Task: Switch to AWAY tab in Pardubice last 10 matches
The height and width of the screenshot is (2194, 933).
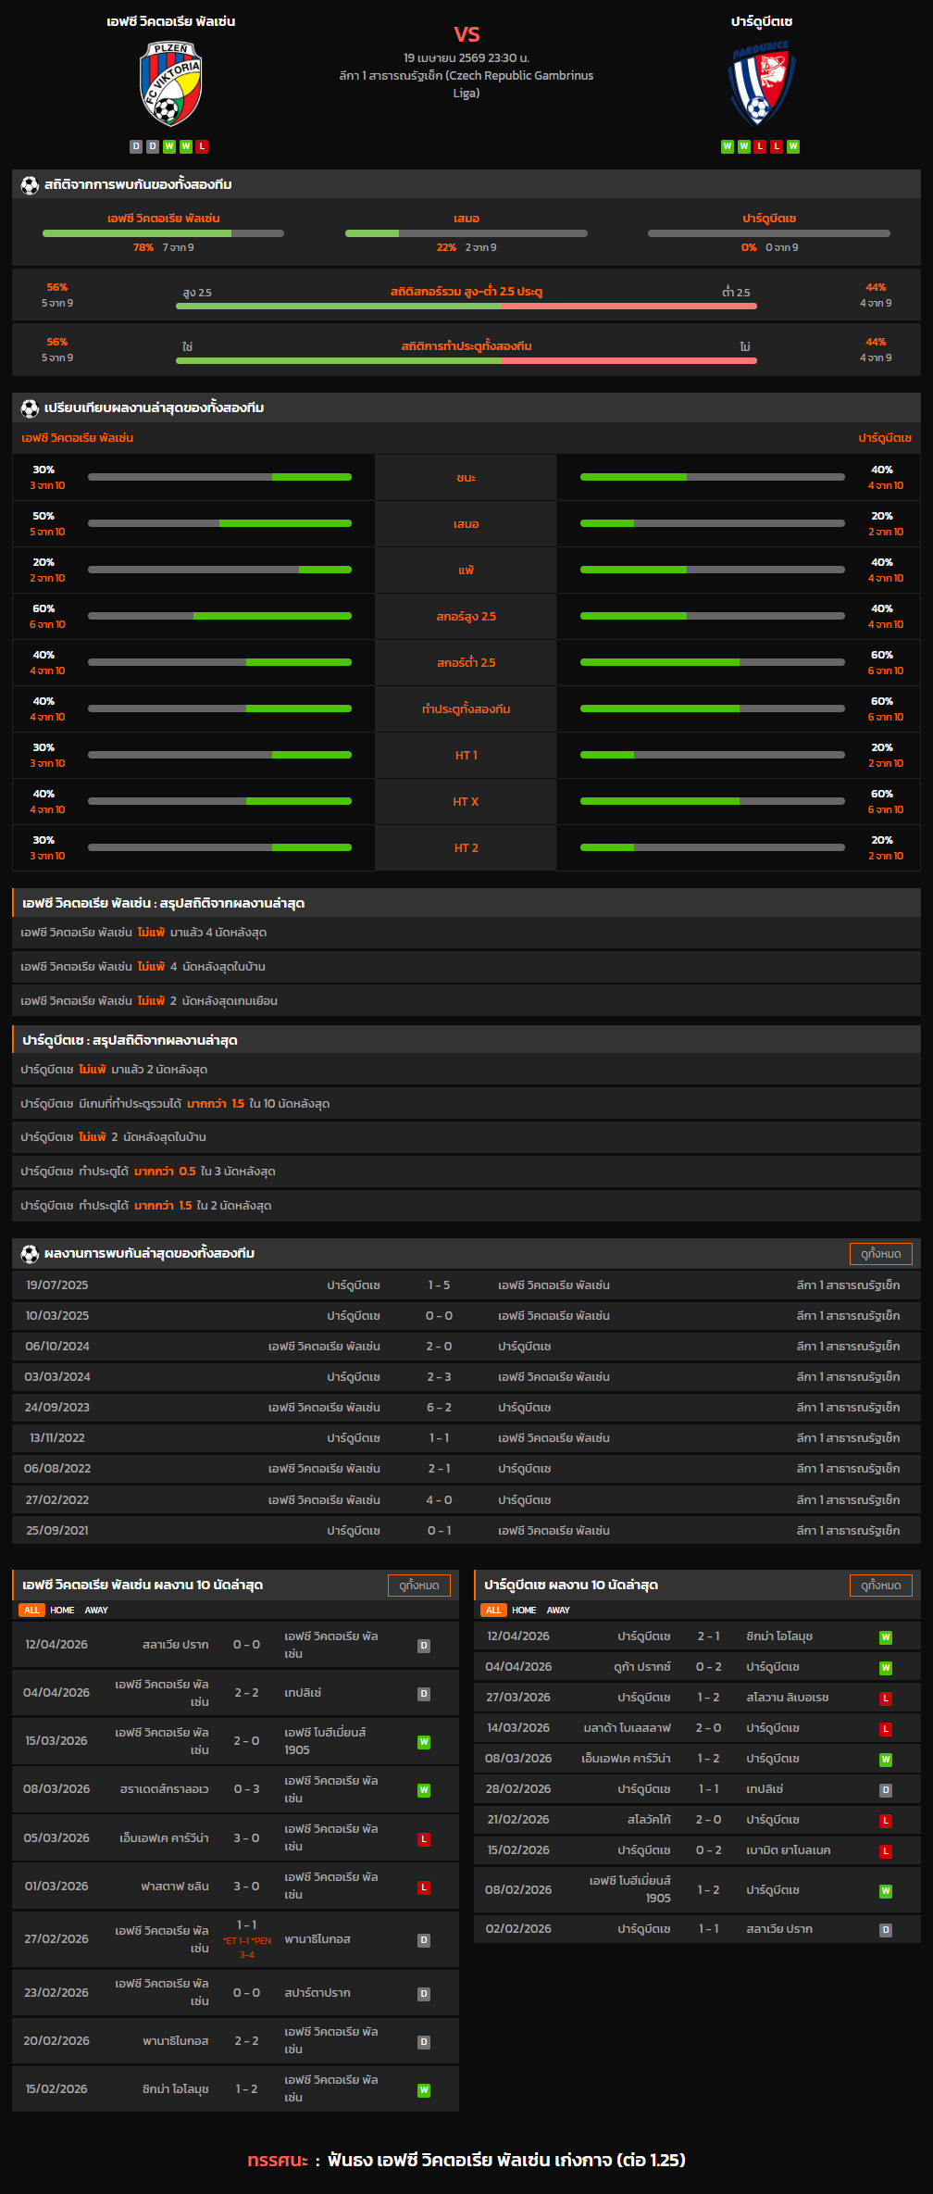Action: (558, 1611)
